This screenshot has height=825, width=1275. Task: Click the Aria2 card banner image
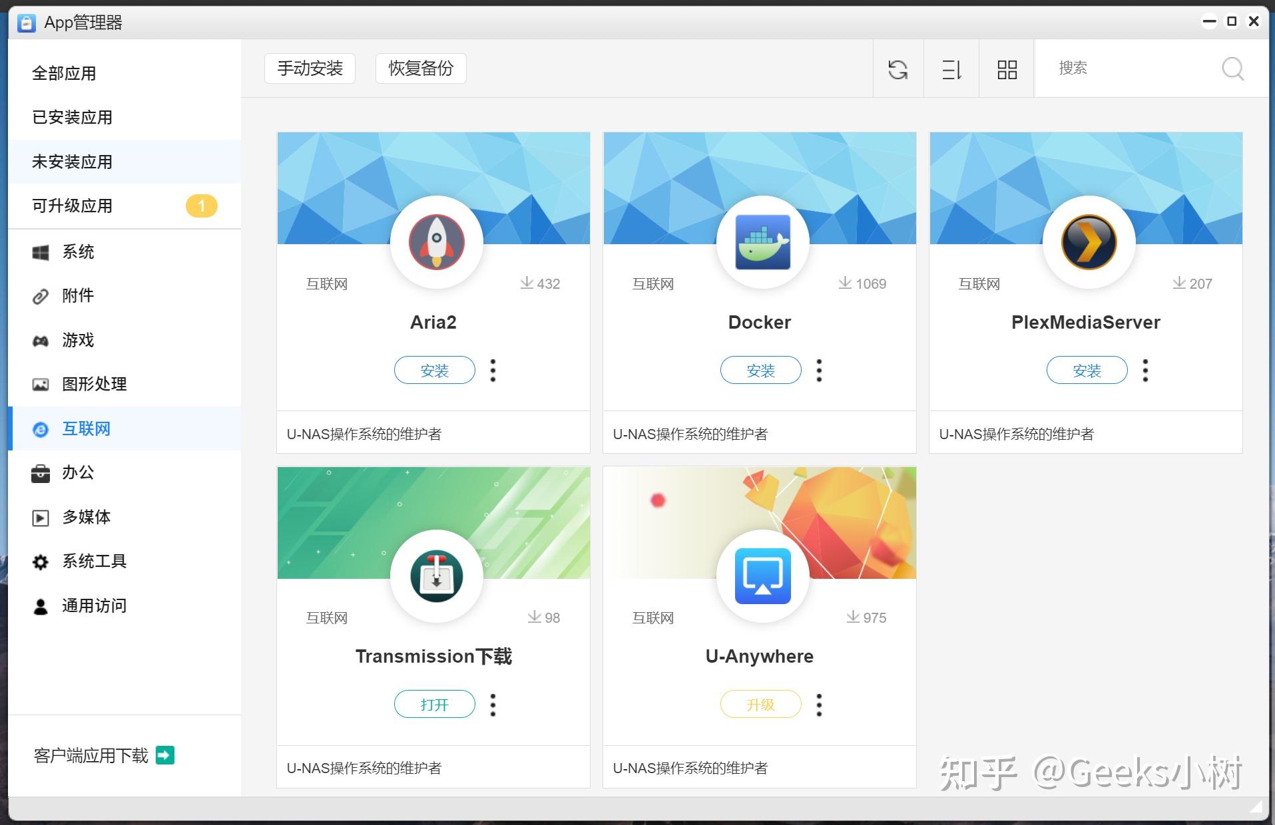point(433,188)
